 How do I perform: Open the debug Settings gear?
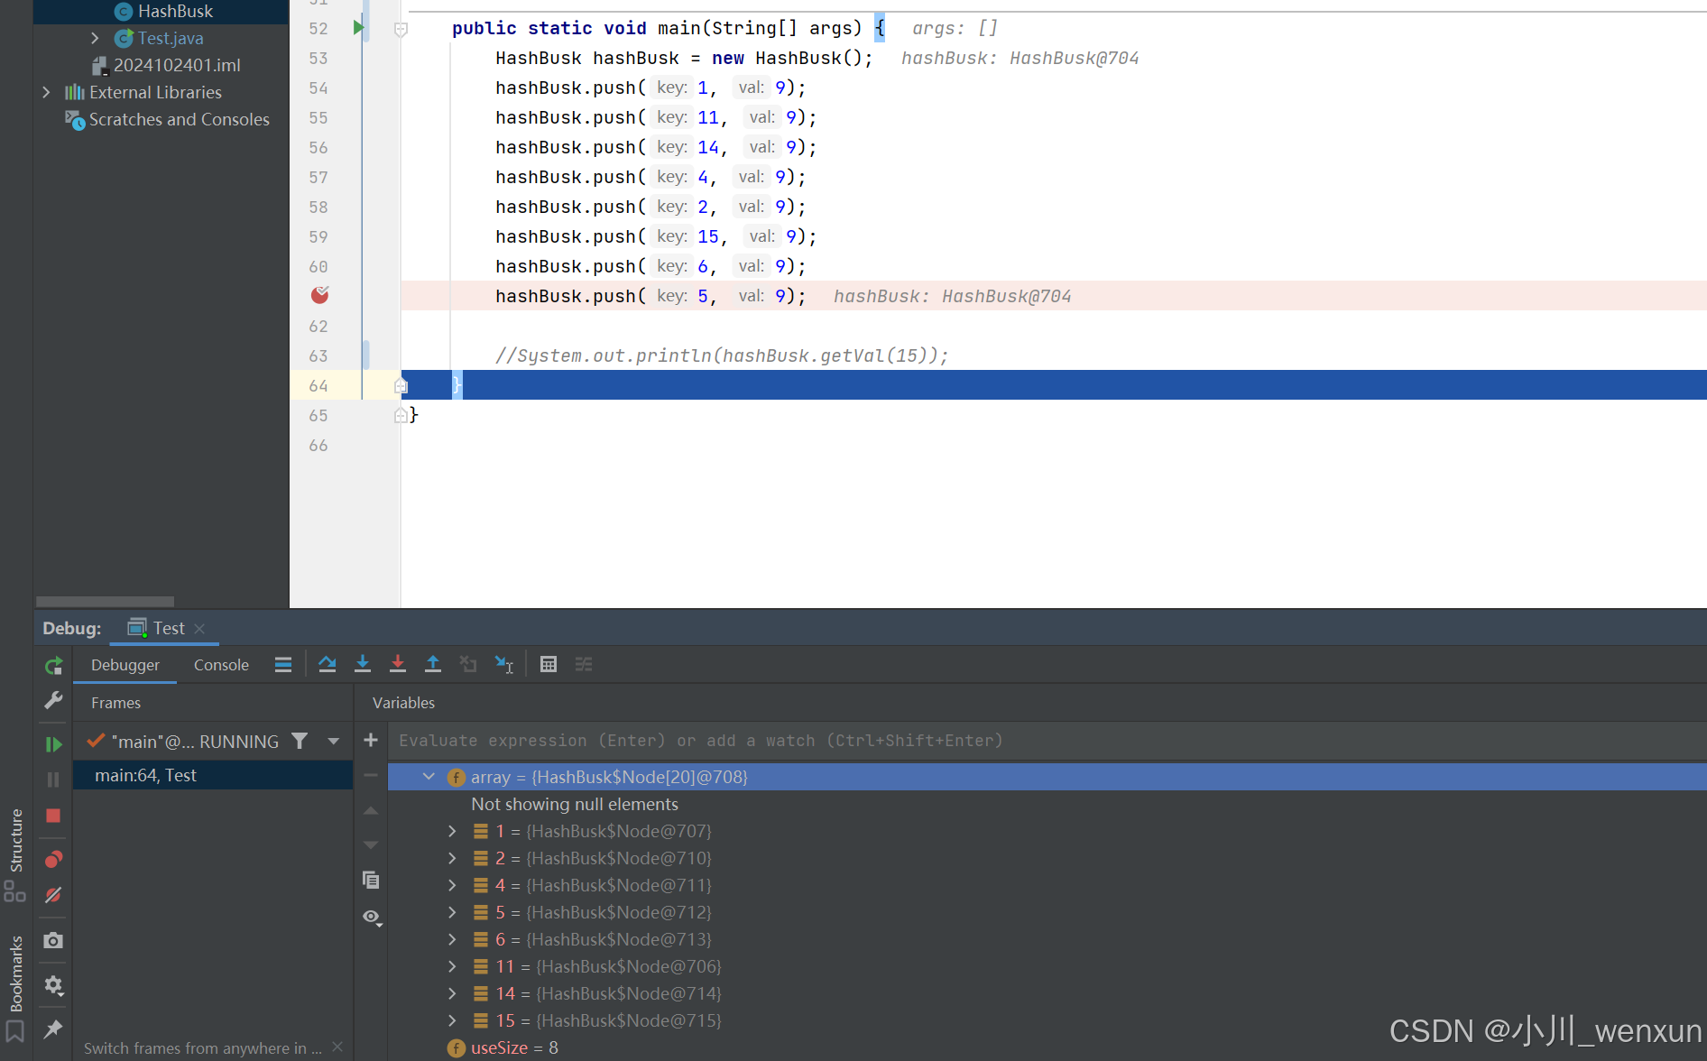(53, 985)
